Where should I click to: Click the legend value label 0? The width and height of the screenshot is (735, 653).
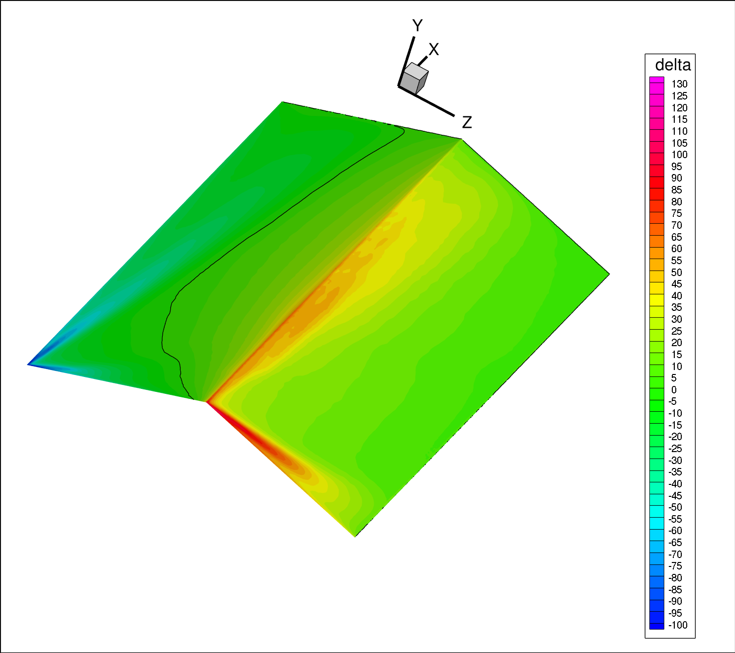click(674, 390)
